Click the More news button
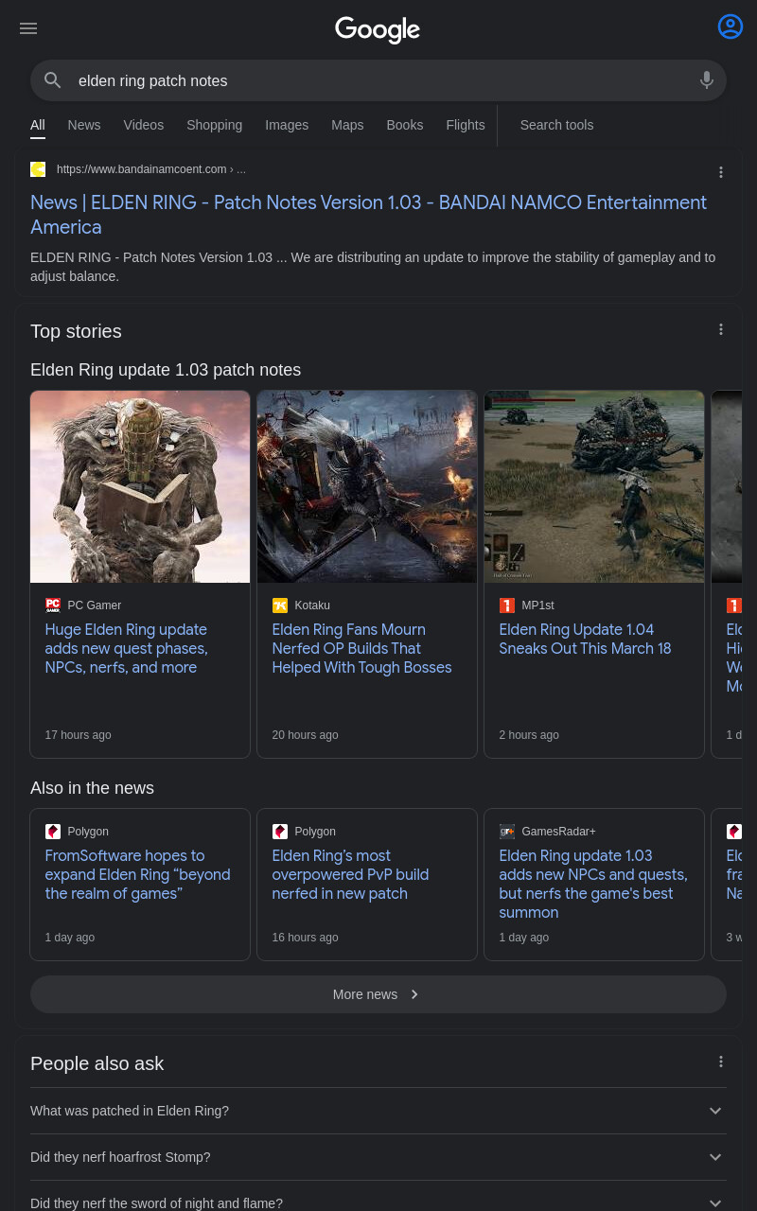Image resolution: width=757 pixels, height=1211 pixels. (378, 994)
